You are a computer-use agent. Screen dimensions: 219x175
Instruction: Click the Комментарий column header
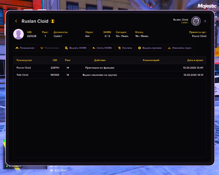click(151, 60)
